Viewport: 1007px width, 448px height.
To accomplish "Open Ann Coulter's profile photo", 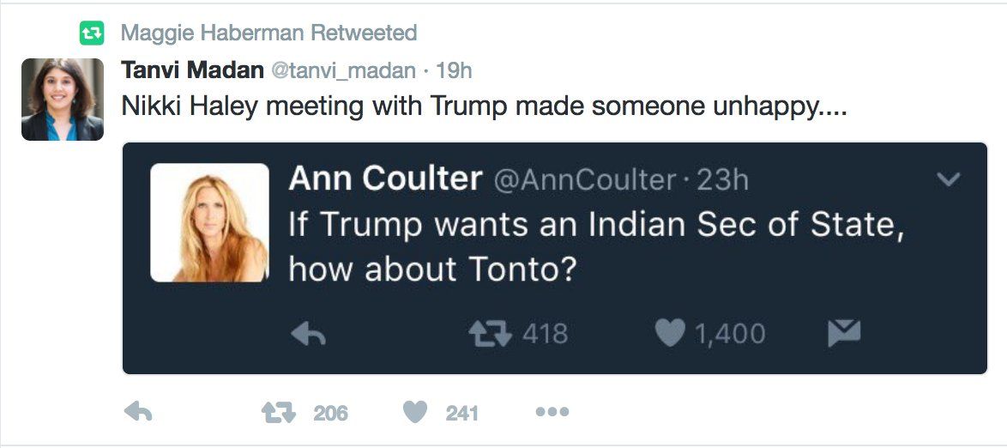I will [x=210, y=222].
